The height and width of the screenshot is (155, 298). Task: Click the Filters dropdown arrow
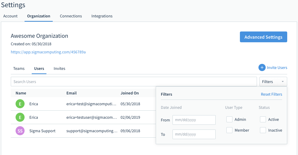[x=283, y=82]
